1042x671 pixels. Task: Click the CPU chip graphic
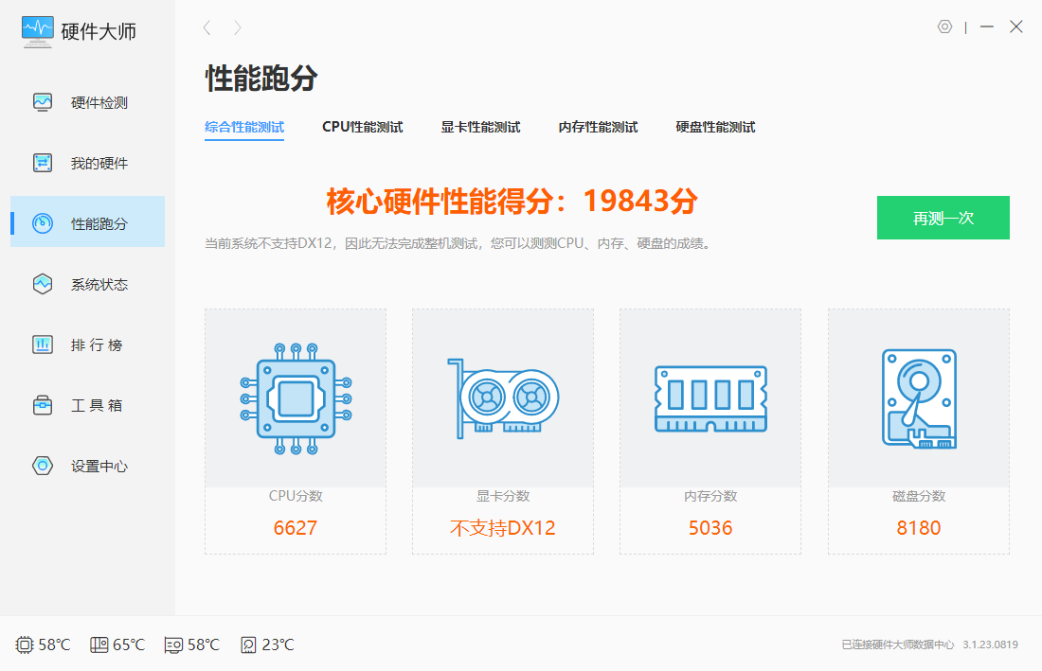point(295,397)
